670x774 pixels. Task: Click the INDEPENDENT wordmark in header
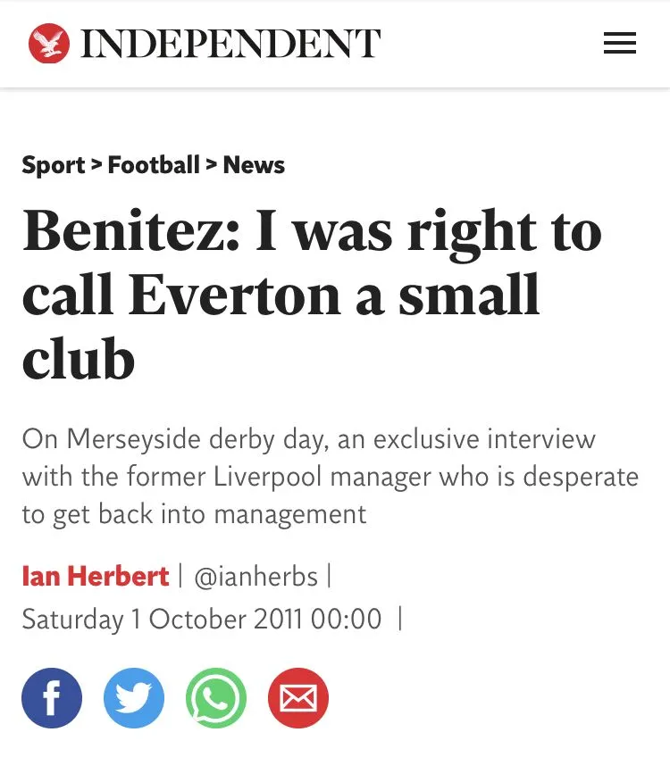point(230,44)
